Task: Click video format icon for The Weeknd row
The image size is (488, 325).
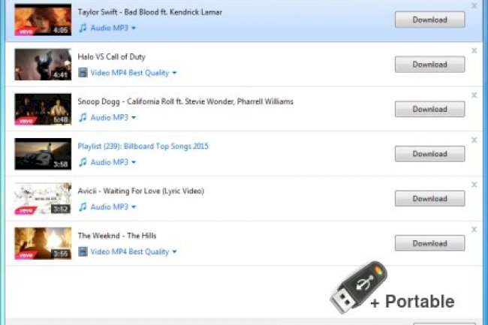Action: point(83,252)
